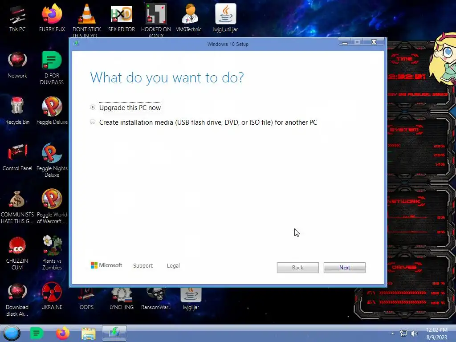
Task: Click the Microsoft logo in the setup footer
Action: [x=106, y=265]
